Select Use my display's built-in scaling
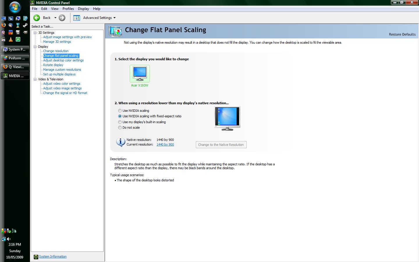Image resolution: width=419 pixels, height=262 pixels. (x=120, y=122)
